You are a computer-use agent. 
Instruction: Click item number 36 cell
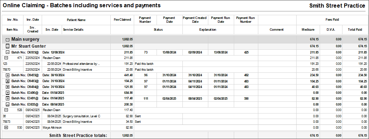13,116
